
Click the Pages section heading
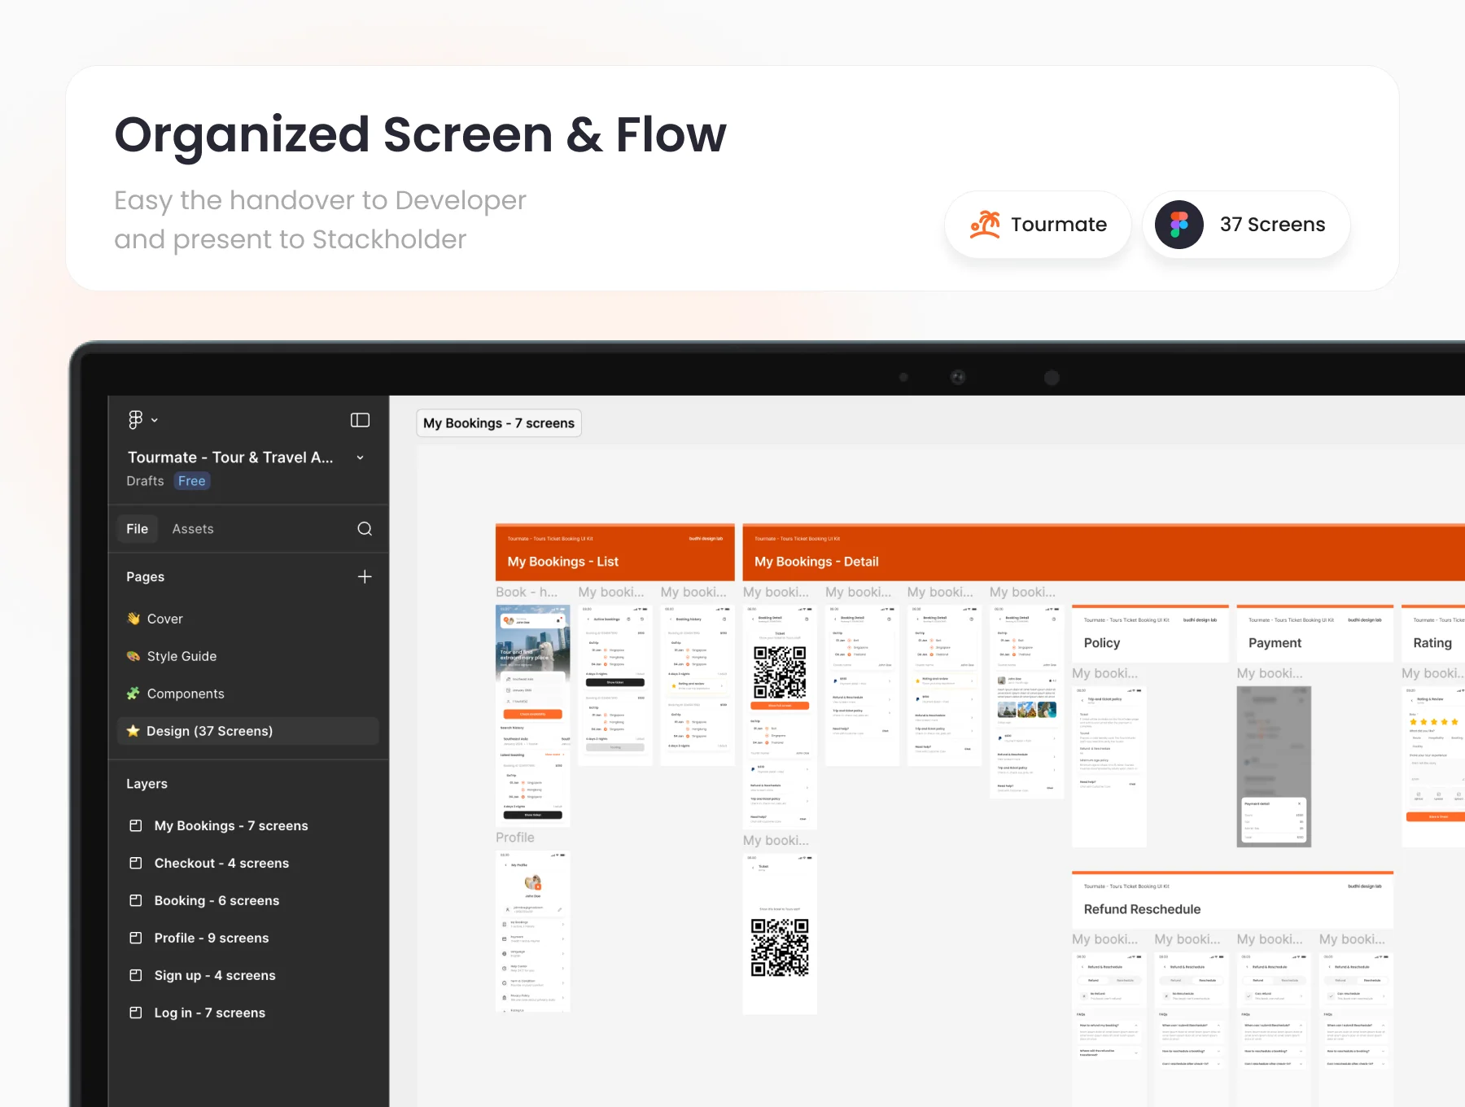pos(145,577)
